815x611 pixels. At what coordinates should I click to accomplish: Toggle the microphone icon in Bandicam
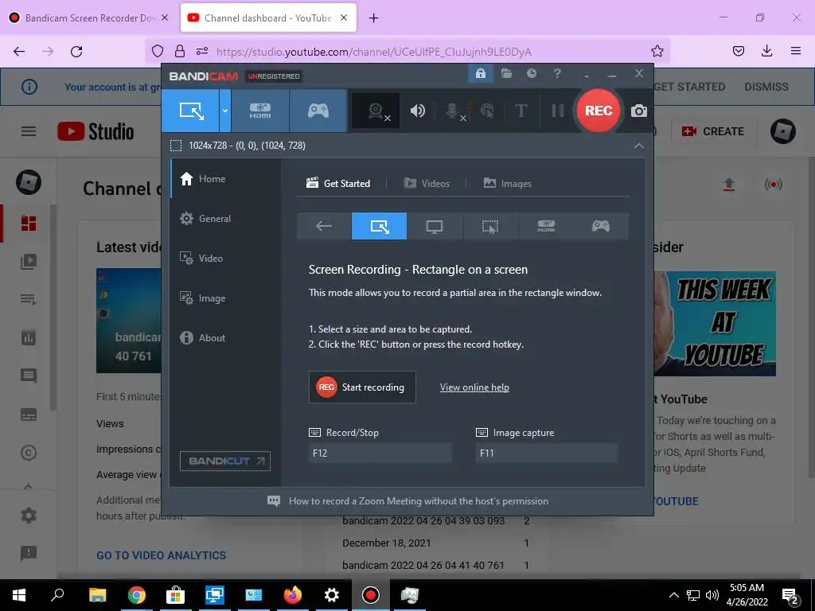click(454, 111)
